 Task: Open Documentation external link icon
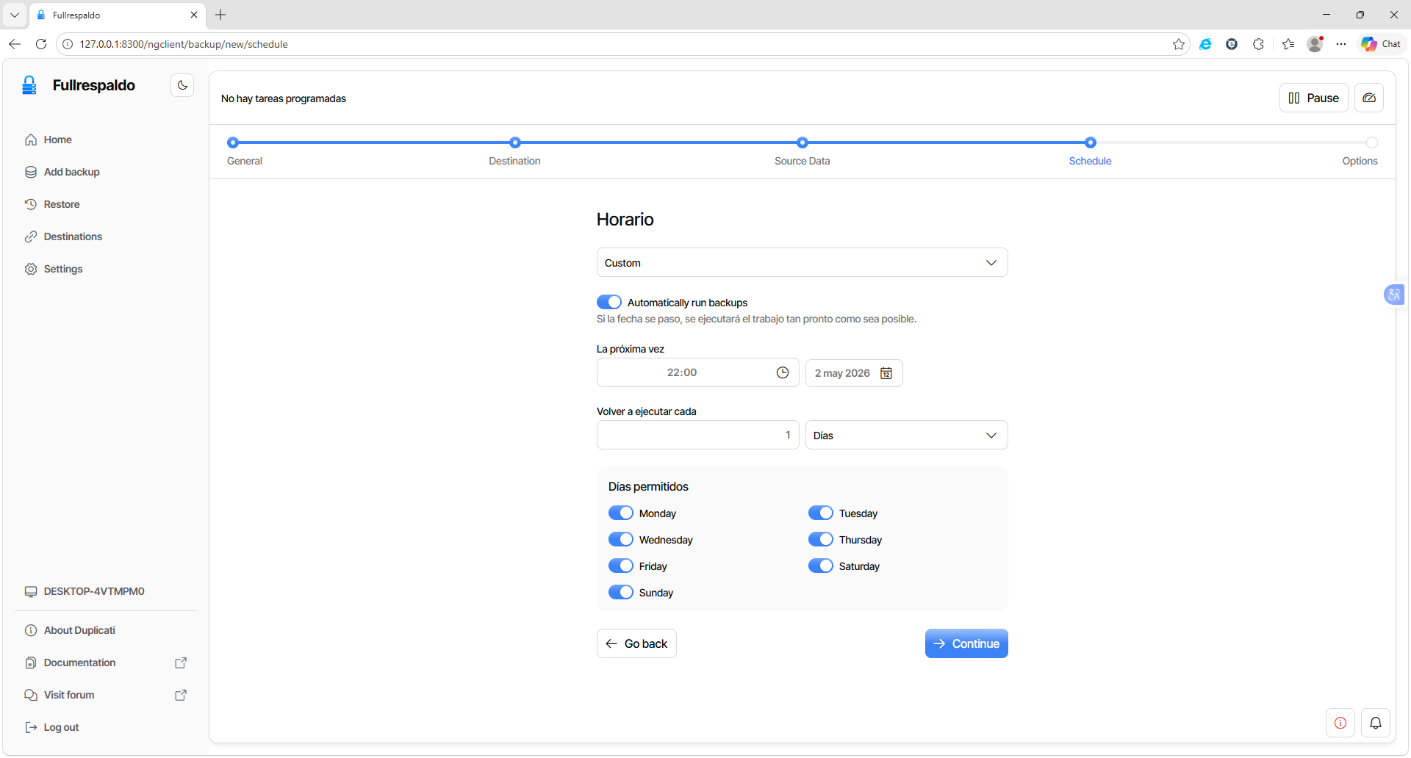[181, 663]
